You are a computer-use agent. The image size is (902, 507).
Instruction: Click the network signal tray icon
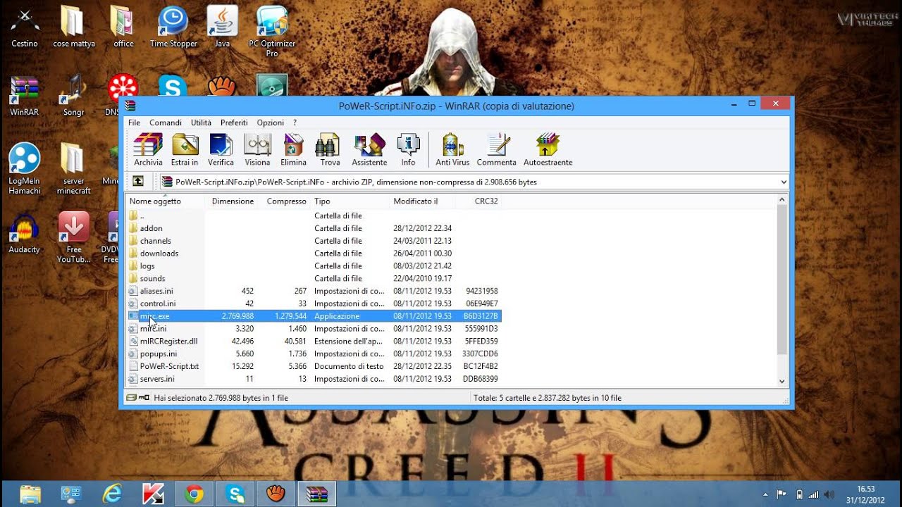click(x=813, y=494)
